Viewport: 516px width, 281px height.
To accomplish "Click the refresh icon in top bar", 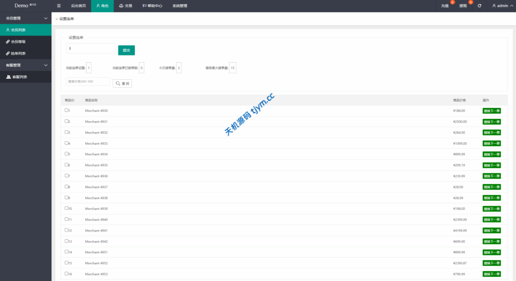I will click(479, 6).
